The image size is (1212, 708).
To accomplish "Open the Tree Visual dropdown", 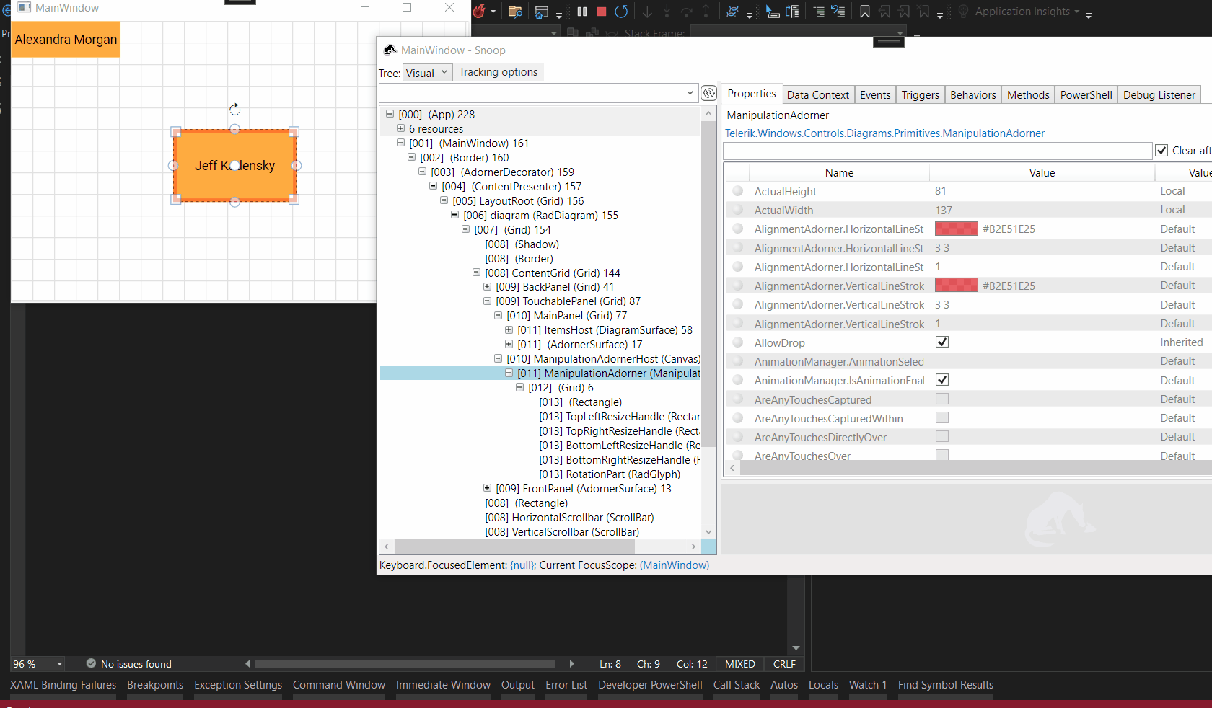I will (427, 73).
